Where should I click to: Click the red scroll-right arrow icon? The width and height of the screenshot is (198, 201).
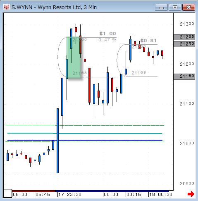191,194
